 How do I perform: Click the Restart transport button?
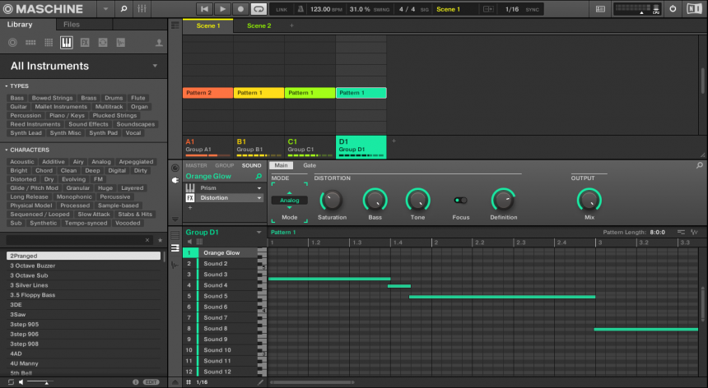tap(205, 9)
